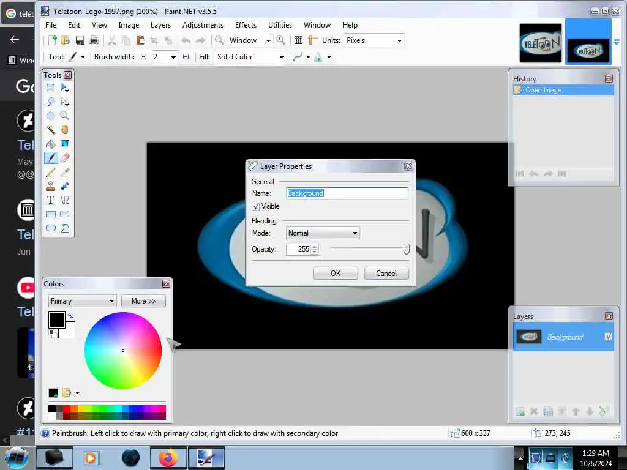Image resolution: width=627 pixels, height=470 pixels.
Task: Select the Gradient tool
Action: point(65,144)
